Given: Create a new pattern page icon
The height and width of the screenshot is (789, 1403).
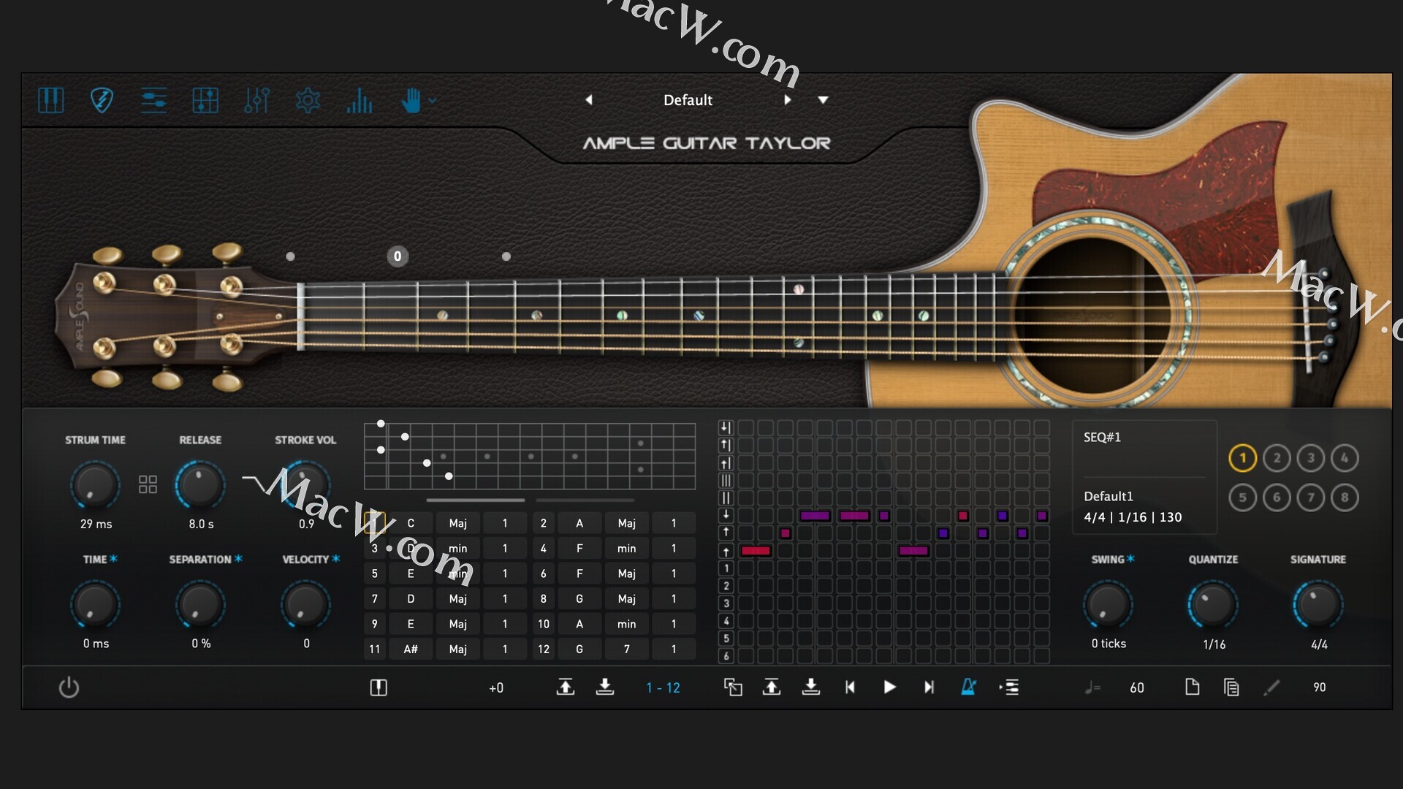Looking at the screenshot, I should pos(1192,687).
